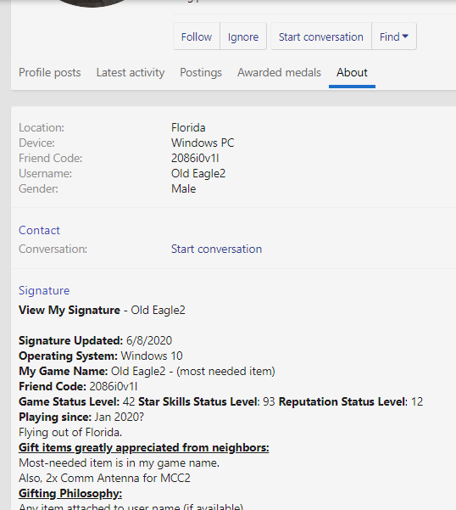
Task: Click the Florida location value
Action: (188, 127)
